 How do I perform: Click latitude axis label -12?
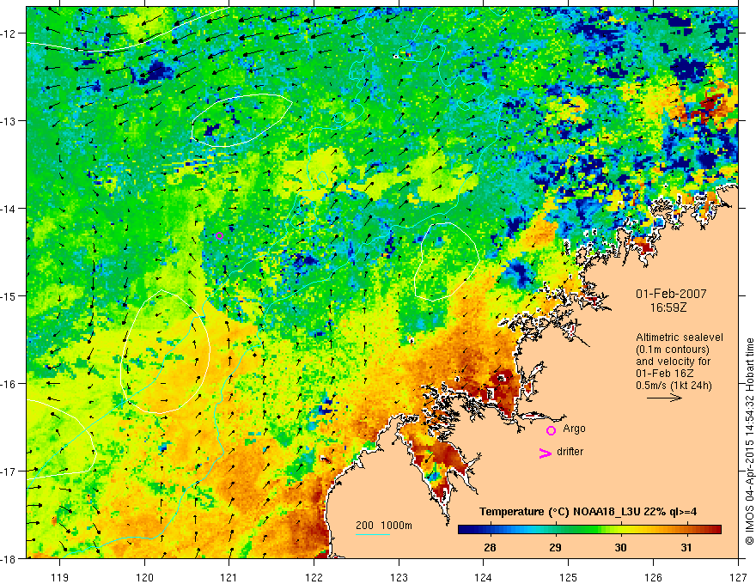click(x=9, y=33)
